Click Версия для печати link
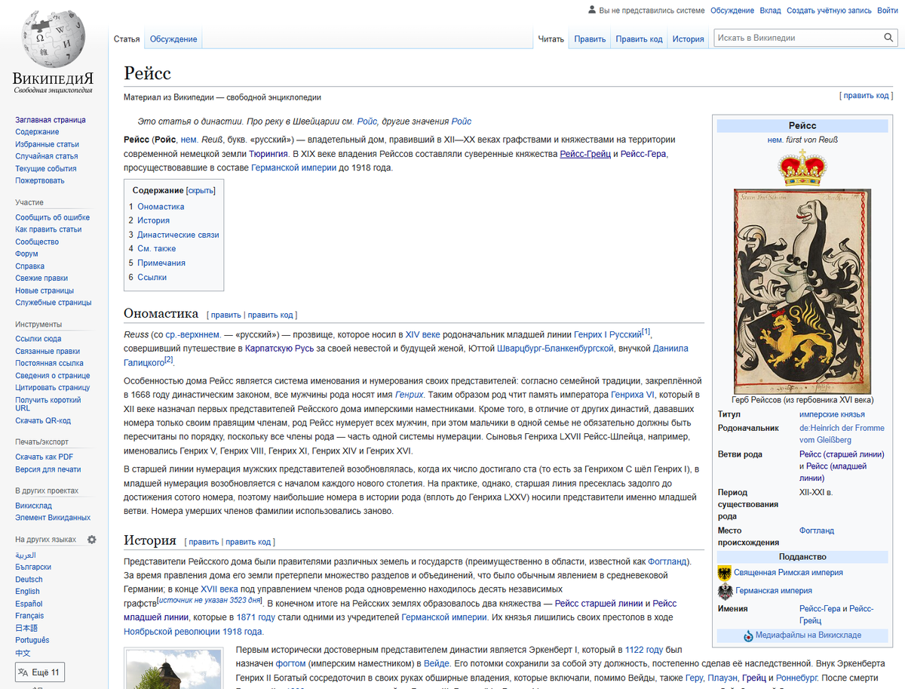This screenshot has height=689, width=905. click(x=48, y=469)
